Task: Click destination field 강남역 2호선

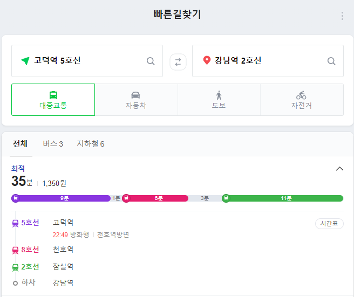Action: 268,61
